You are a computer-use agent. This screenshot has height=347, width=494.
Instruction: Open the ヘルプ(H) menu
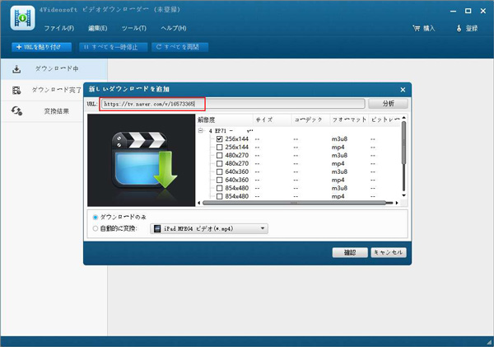pos(174,28)
